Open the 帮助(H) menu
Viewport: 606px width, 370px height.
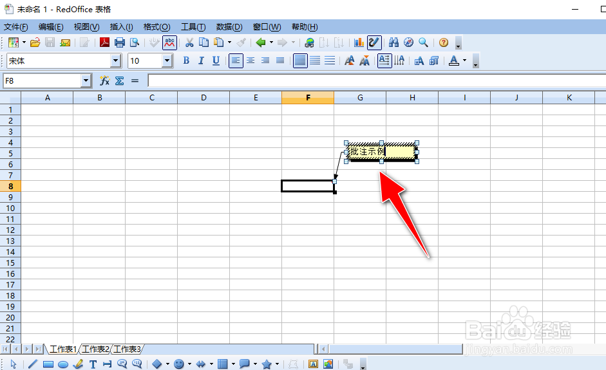(305, 27)
